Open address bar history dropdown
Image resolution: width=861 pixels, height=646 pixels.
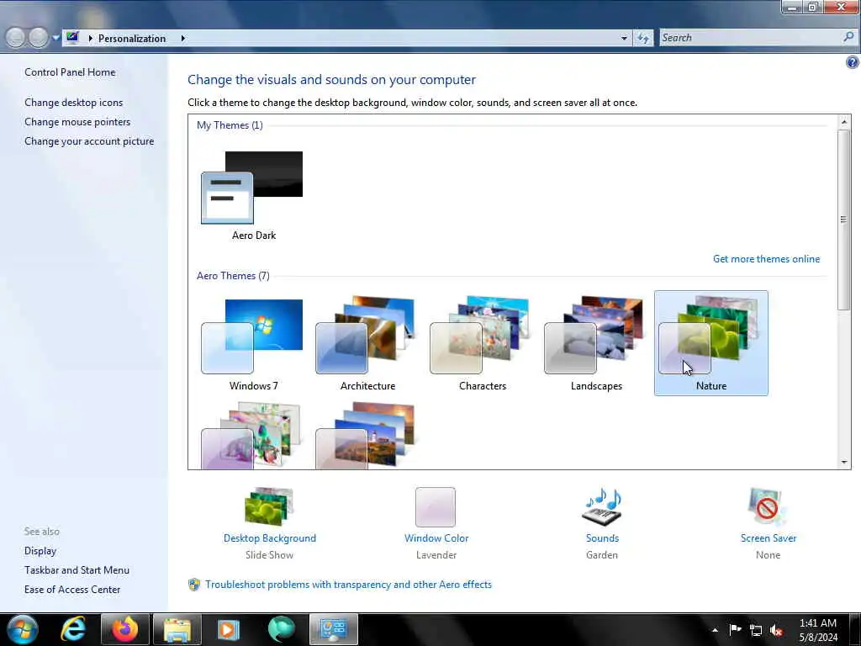point(624,39)
